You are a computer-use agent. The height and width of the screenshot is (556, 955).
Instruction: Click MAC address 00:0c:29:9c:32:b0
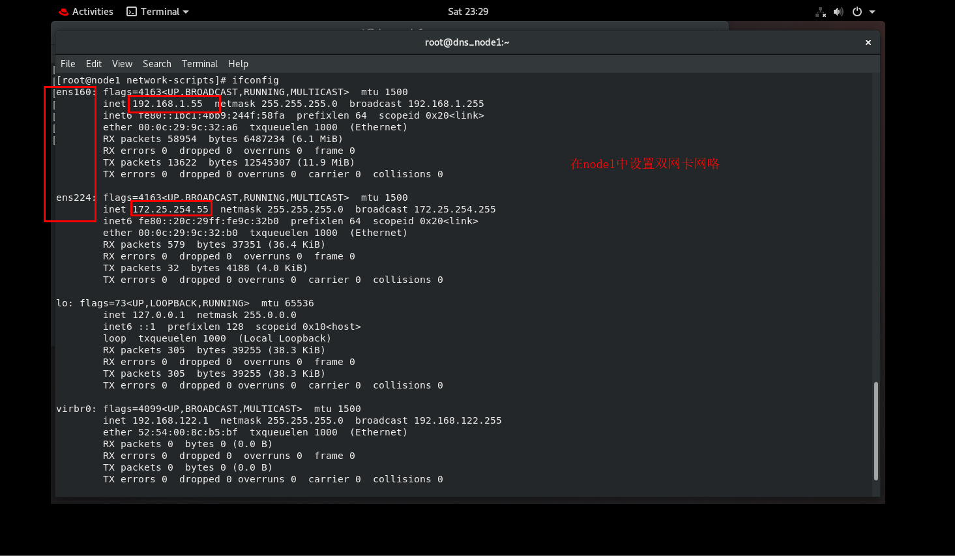[x=188, y=233]
